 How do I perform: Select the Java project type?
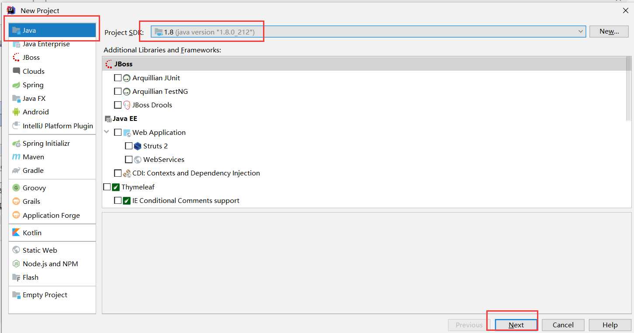coord(52,31)
